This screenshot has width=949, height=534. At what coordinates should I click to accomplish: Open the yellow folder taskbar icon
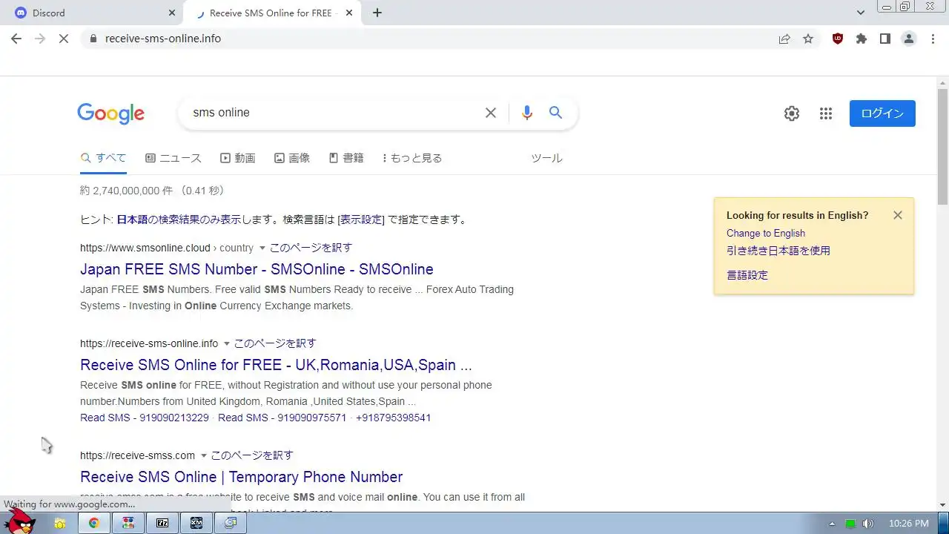(60, 523)
